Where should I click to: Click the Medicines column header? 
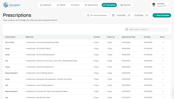pos(29,37)
